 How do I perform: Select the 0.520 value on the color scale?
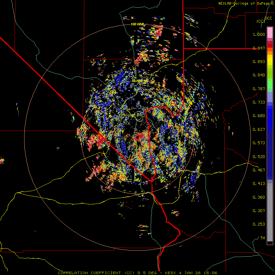(x=259, y=157)
